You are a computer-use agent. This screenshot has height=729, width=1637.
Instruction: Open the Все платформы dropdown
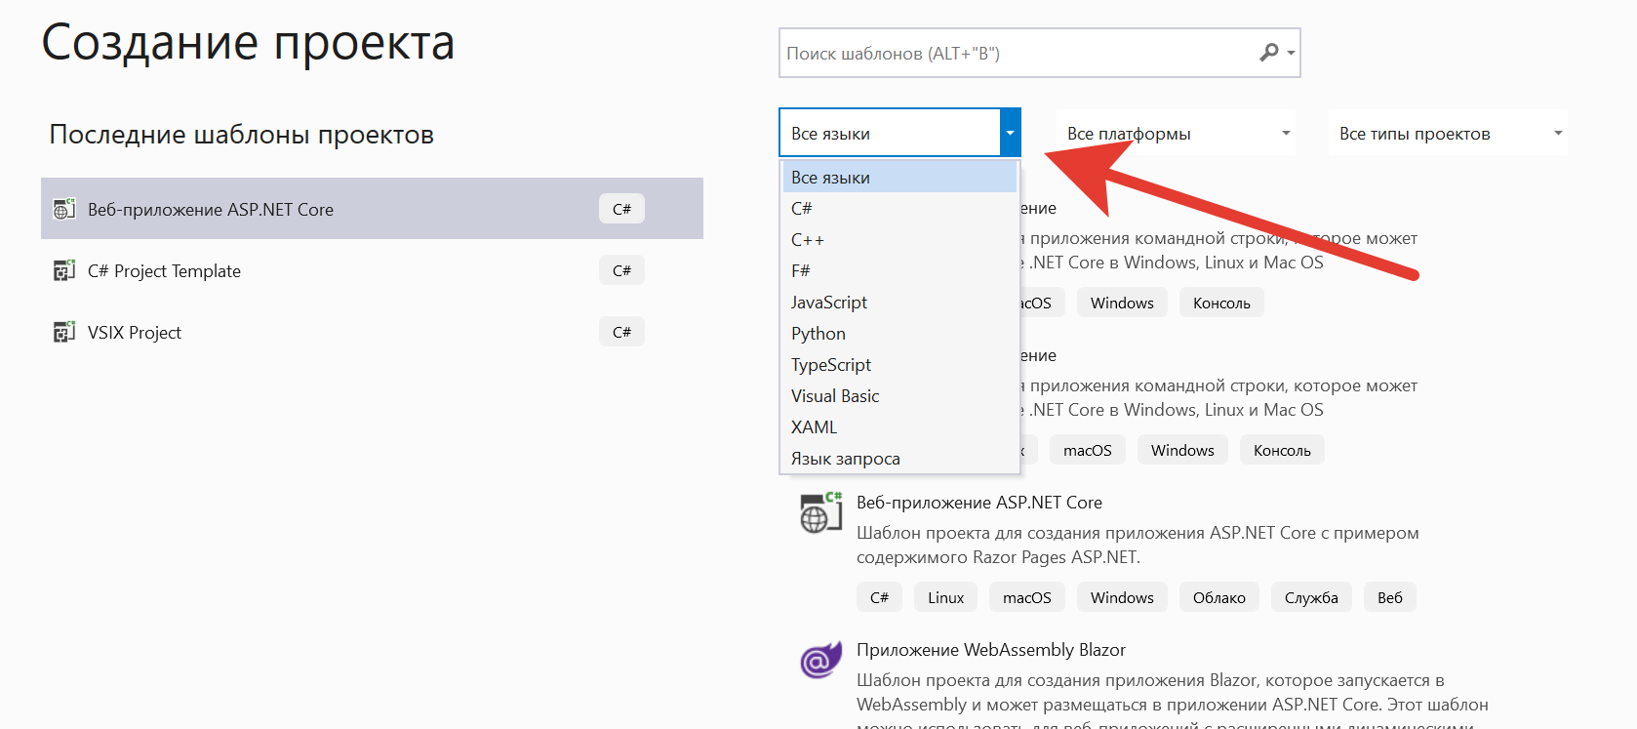point(1176,133)
